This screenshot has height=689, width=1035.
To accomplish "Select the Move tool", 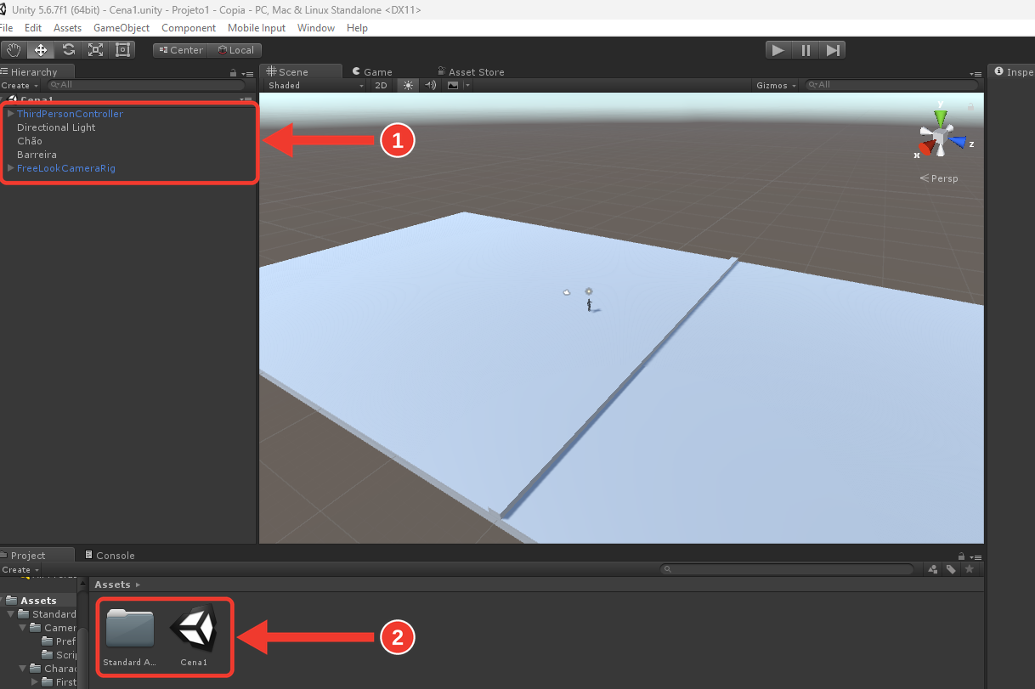I will point(40,50).
